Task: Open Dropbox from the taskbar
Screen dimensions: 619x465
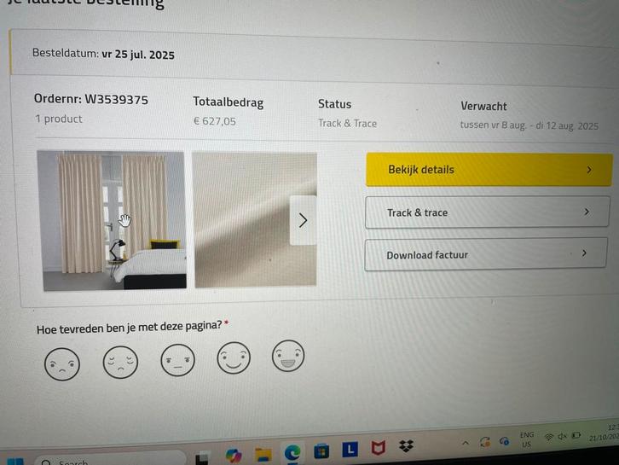Action: (x=406, y=446)
